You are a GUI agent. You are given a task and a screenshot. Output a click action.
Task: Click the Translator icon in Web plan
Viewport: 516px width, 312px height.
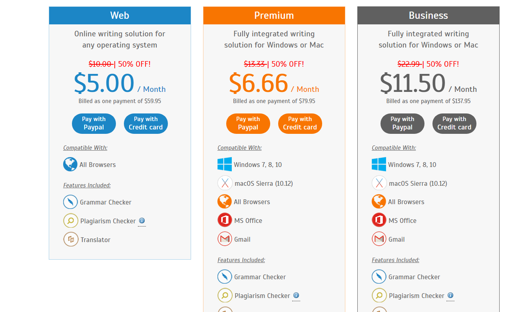[70, 239]
